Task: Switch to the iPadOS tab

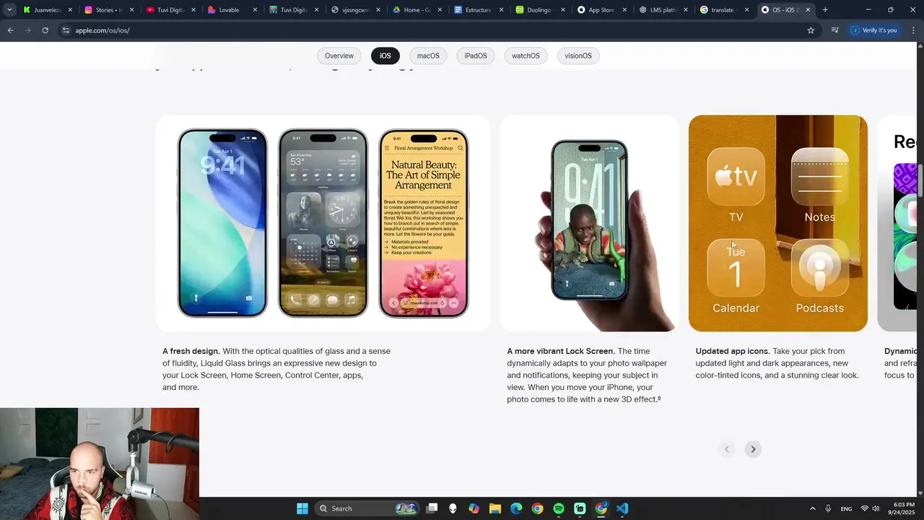Action: pyautogui.click(x=476, y=56)
